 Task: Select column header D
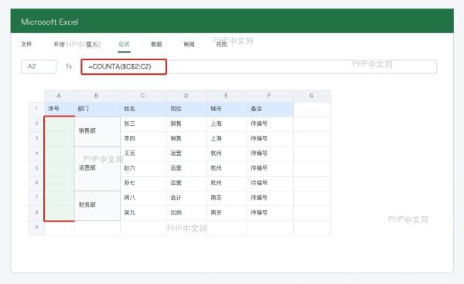[186, 96]
